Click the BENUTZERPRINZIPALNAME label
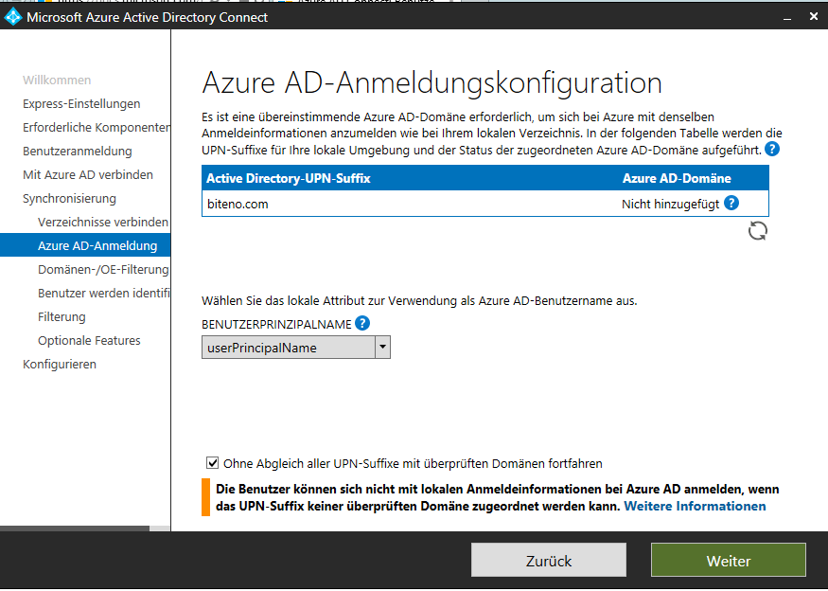The height and width of the screenshot is (591, 828). tap(276, 324)
